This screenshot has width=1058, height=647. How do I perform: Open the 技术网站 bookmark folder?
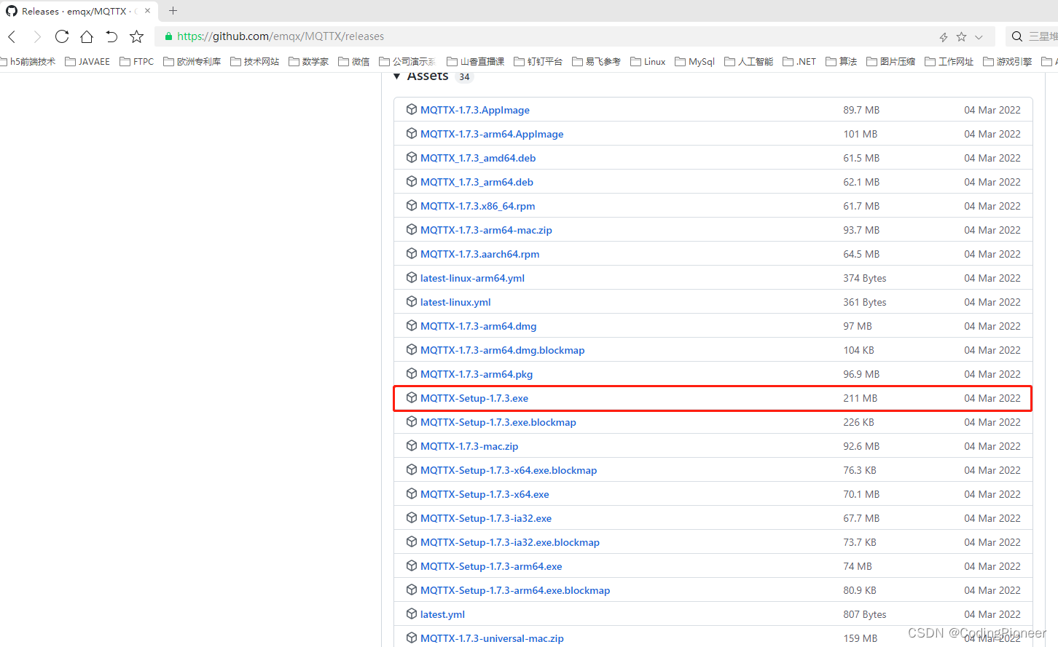255,62
